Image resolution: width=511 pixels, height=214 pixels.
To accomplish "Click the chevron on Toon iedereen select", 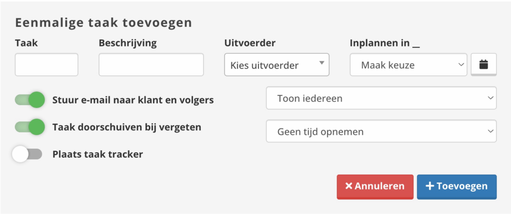I will [490, 98].
